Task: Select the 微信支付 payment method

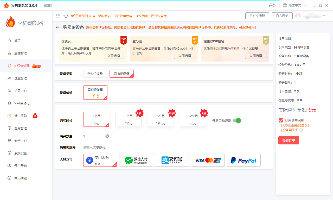Action: 136,160
